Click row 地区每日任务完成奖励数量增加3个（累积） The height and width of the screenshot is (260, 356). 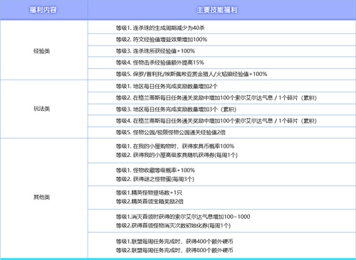pos(221,109)
